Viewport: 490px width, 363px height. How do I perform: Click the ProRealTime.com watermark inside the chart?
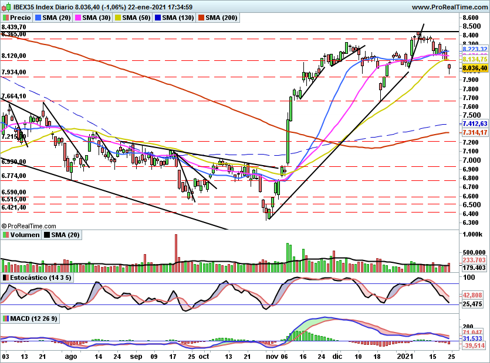point(28,225)
